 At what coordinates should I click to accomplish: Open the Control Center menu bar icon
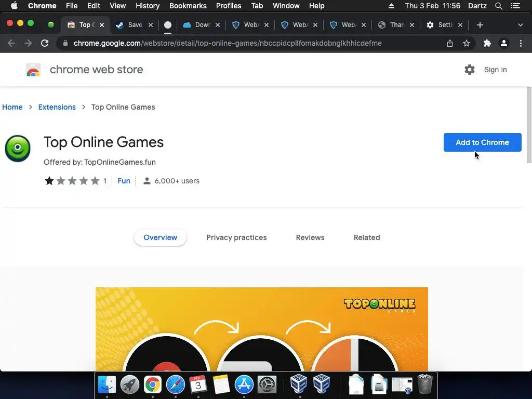(515, 6)
